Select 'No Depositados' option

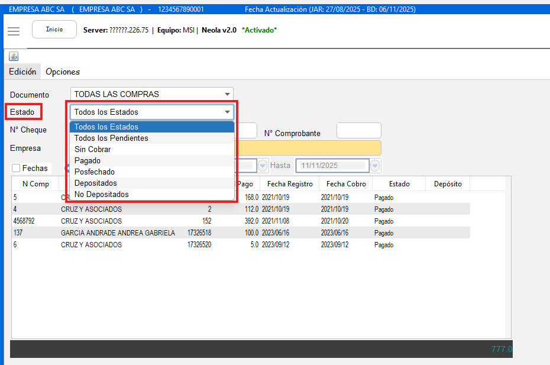tap(101, 194)
